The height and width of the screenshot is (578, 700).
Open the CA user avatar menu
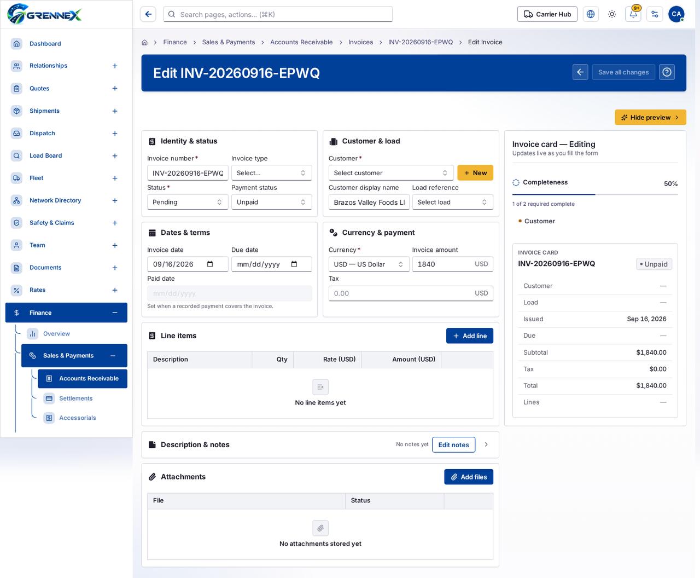click(676, 14)
